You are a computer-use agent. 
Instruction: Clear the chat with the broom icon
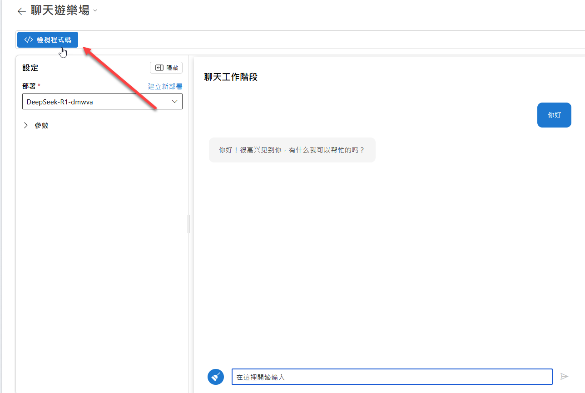pos(216,377)
